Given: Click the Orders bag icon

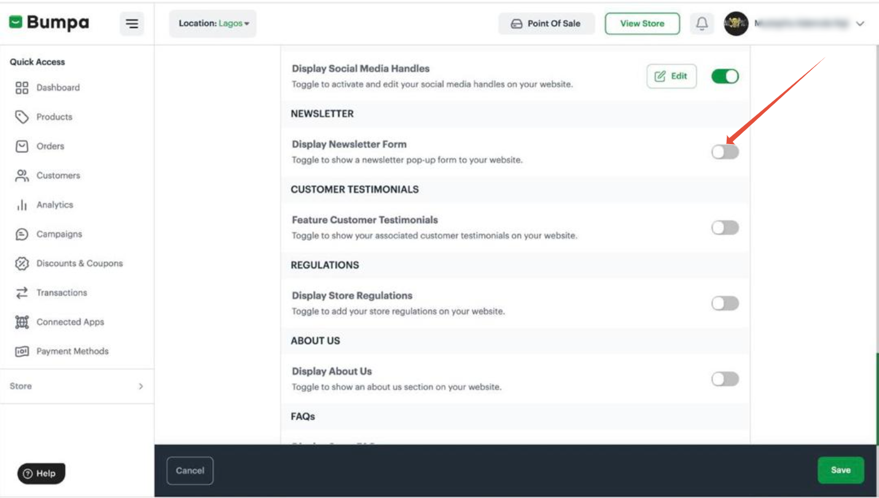Looking at the screenshot, I should (x=22, y=147).
